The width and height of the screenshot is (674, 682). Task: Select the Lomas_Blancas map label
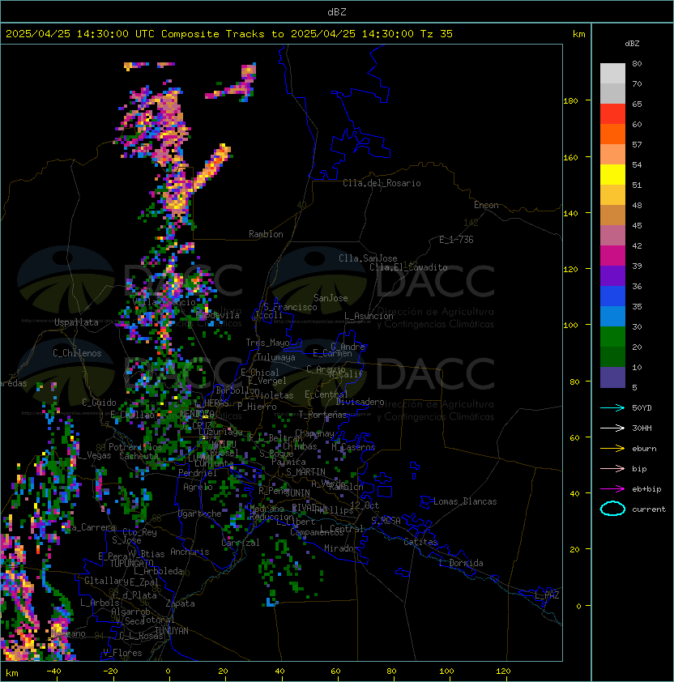pos(465,501)
